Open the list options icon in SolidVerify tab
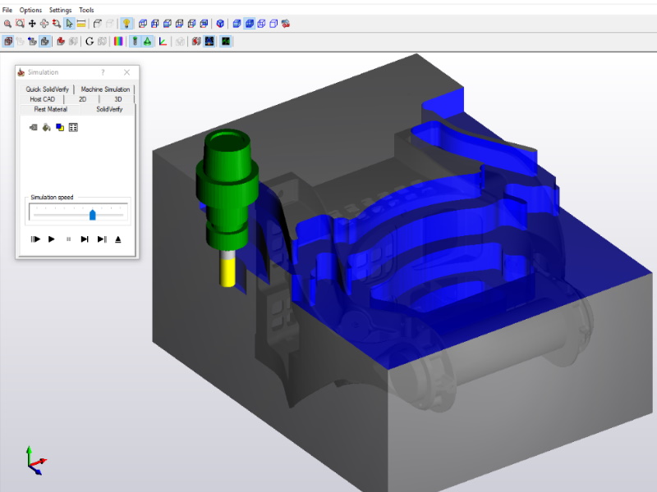The width and height of the screenshot is (657, 492). 73,127
